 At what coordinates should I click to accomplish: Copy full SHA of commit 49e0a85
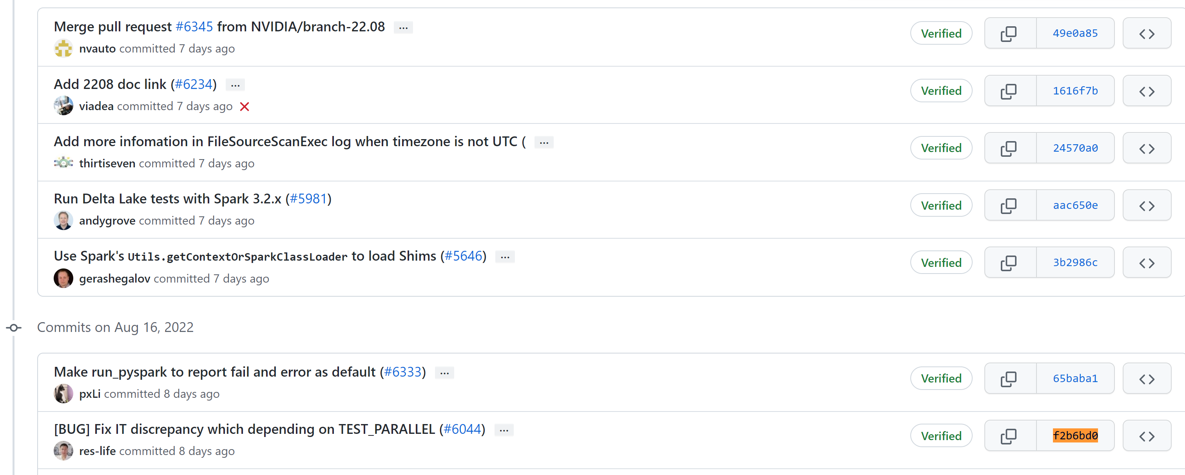coord(1009,33)
